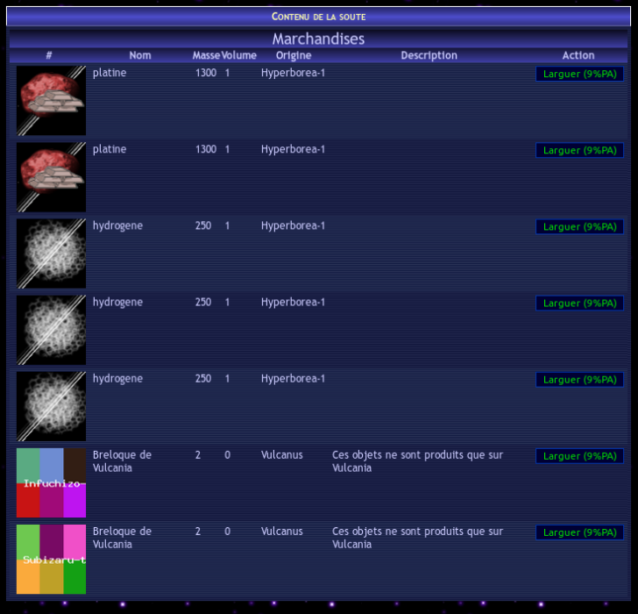Click Larguer for the third hydrogene row
Viewport: 638px width, 614px height.
579,380
